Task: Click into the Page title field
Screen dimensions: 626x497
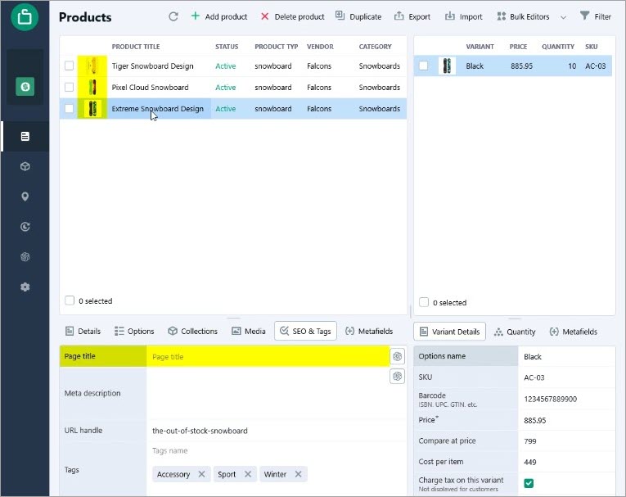Action: pyautogui.click(x=268, y=356)
